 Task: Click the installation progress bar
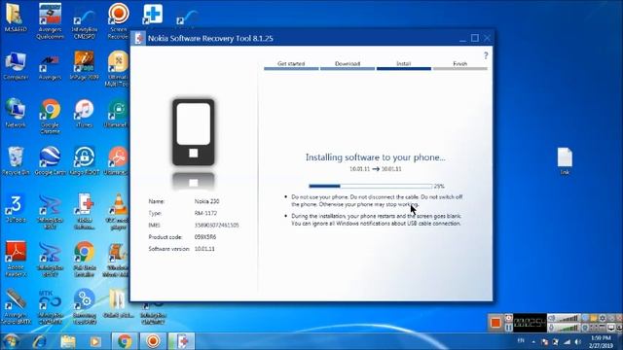[x=370, y=186]
